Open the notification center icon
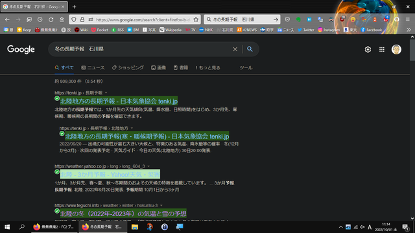This screenshot has width=415, height=233. coord(405,227)
